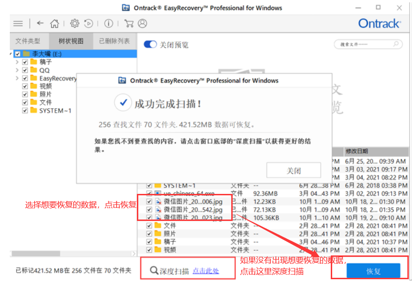Toggle the 关闭预览 preview switch
This screenshot has height=282, width=413.
150,44
